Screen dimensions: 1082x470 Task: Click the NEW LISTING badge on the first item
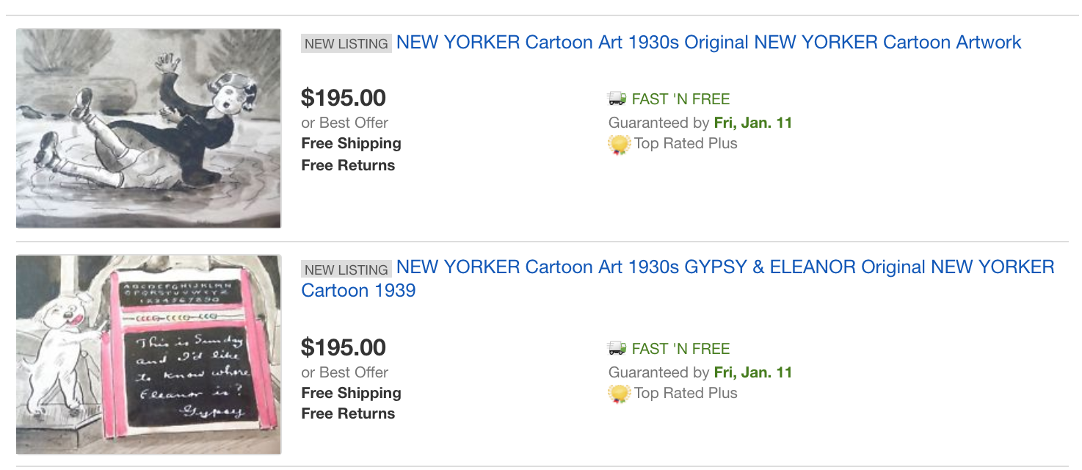pyautogui.click(x=346, y=44)
